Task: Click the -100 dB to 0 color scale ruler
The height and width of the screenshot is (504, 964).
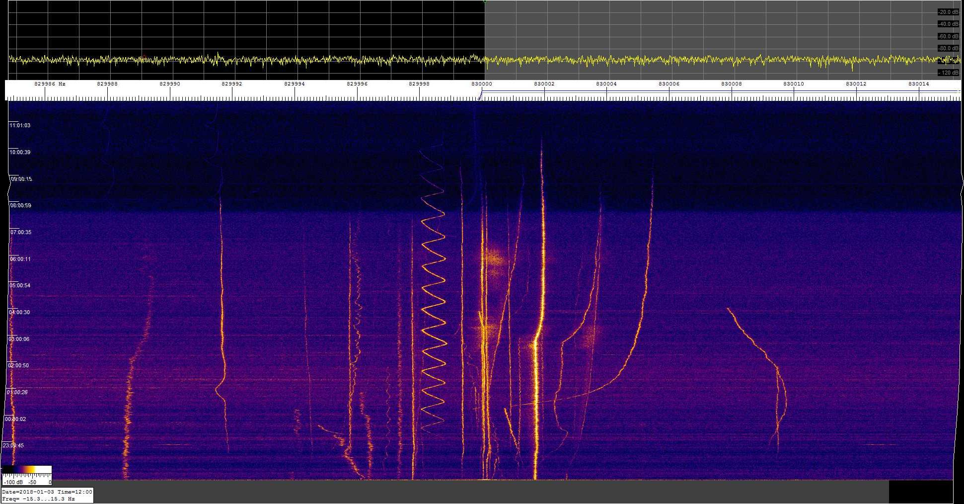Action: point(27,479)
